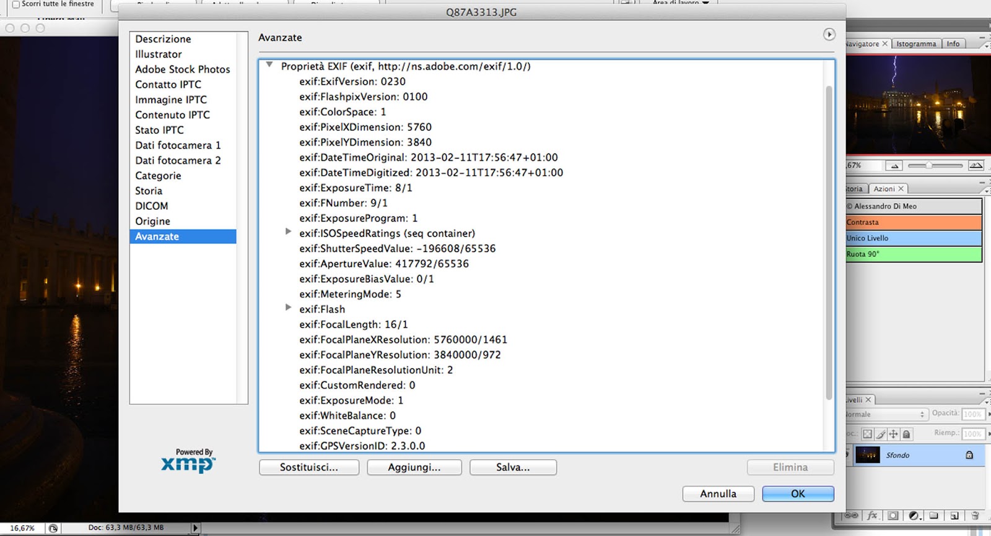Viewport: 991px width, 536px height.
Task: Select DICOM in the sidebar
Action: pos(183,206)
